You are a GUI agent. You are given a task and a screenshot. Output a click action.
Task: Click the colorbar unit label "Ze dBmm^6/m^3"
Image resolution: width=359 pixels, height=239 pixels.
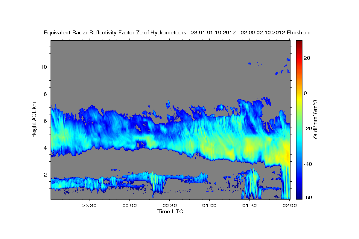point(315,119)
